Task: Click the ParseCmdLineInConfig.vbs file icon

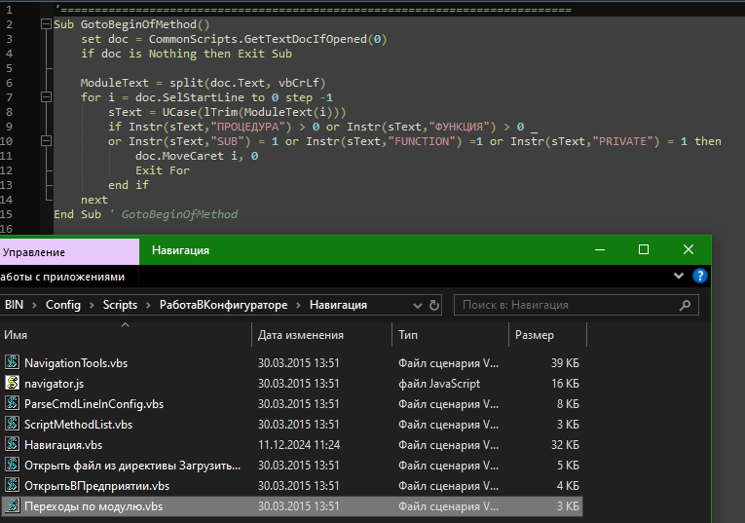Action: coord(13,403)
